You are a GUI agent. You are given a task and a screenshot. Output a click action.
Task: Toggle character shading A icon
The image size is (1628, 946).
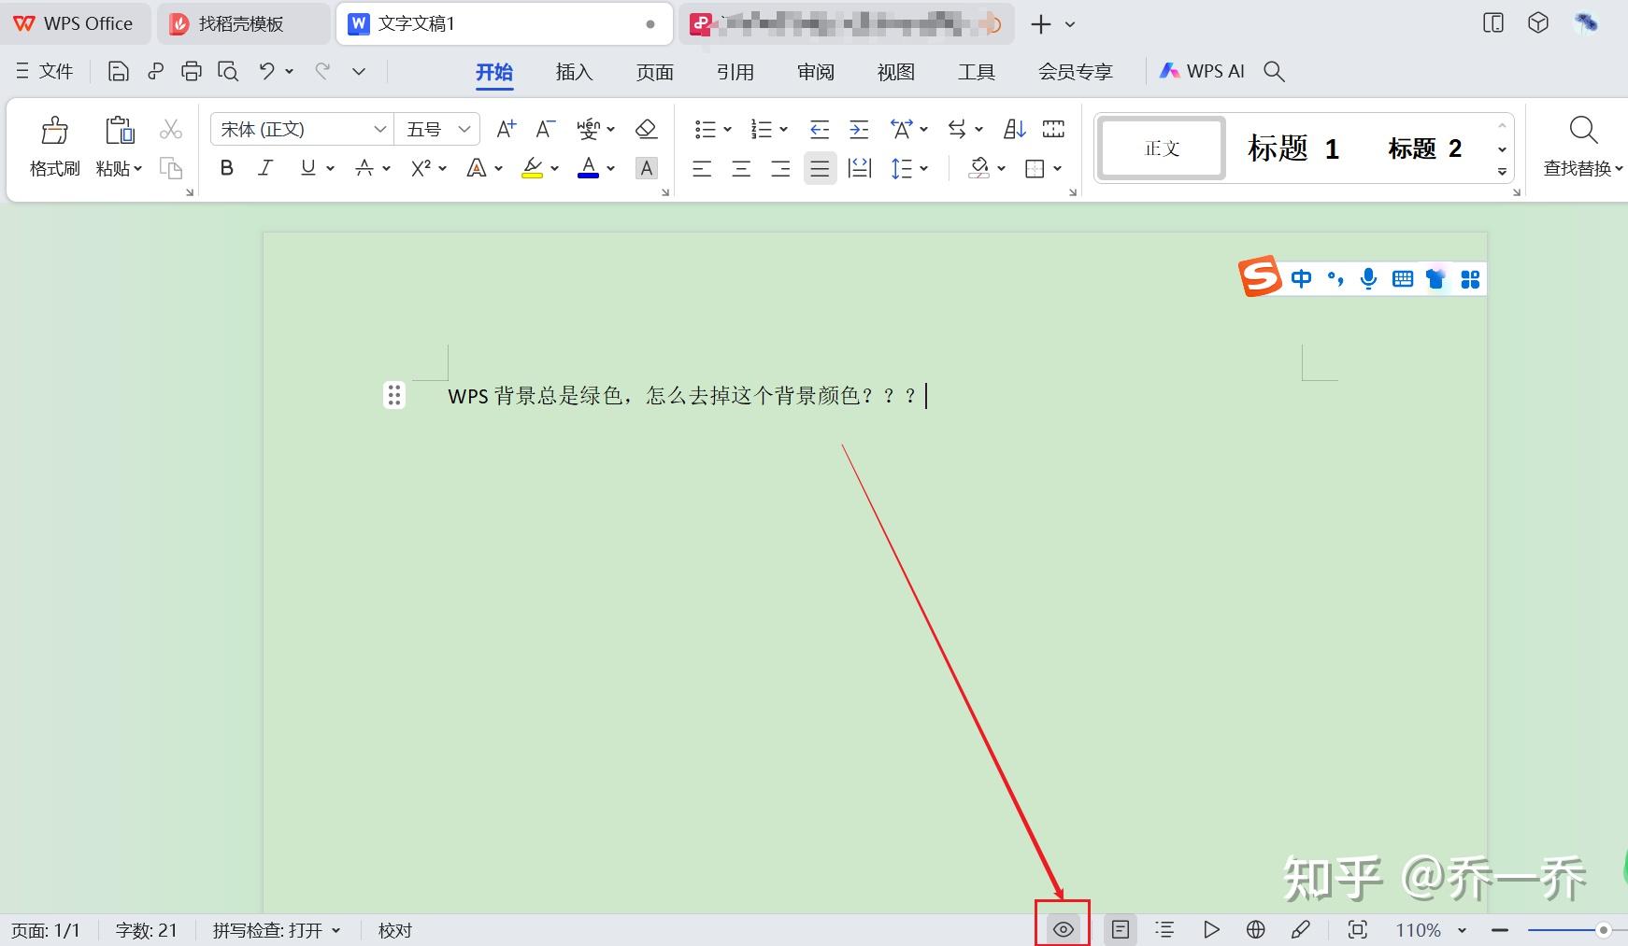tap(646, 168)
